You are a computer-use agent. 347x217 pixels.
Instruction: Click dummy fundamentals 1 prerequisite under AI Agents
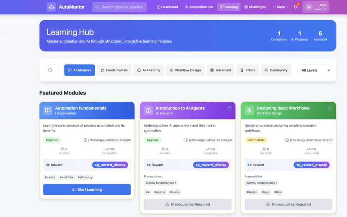(x=161, y=183)
